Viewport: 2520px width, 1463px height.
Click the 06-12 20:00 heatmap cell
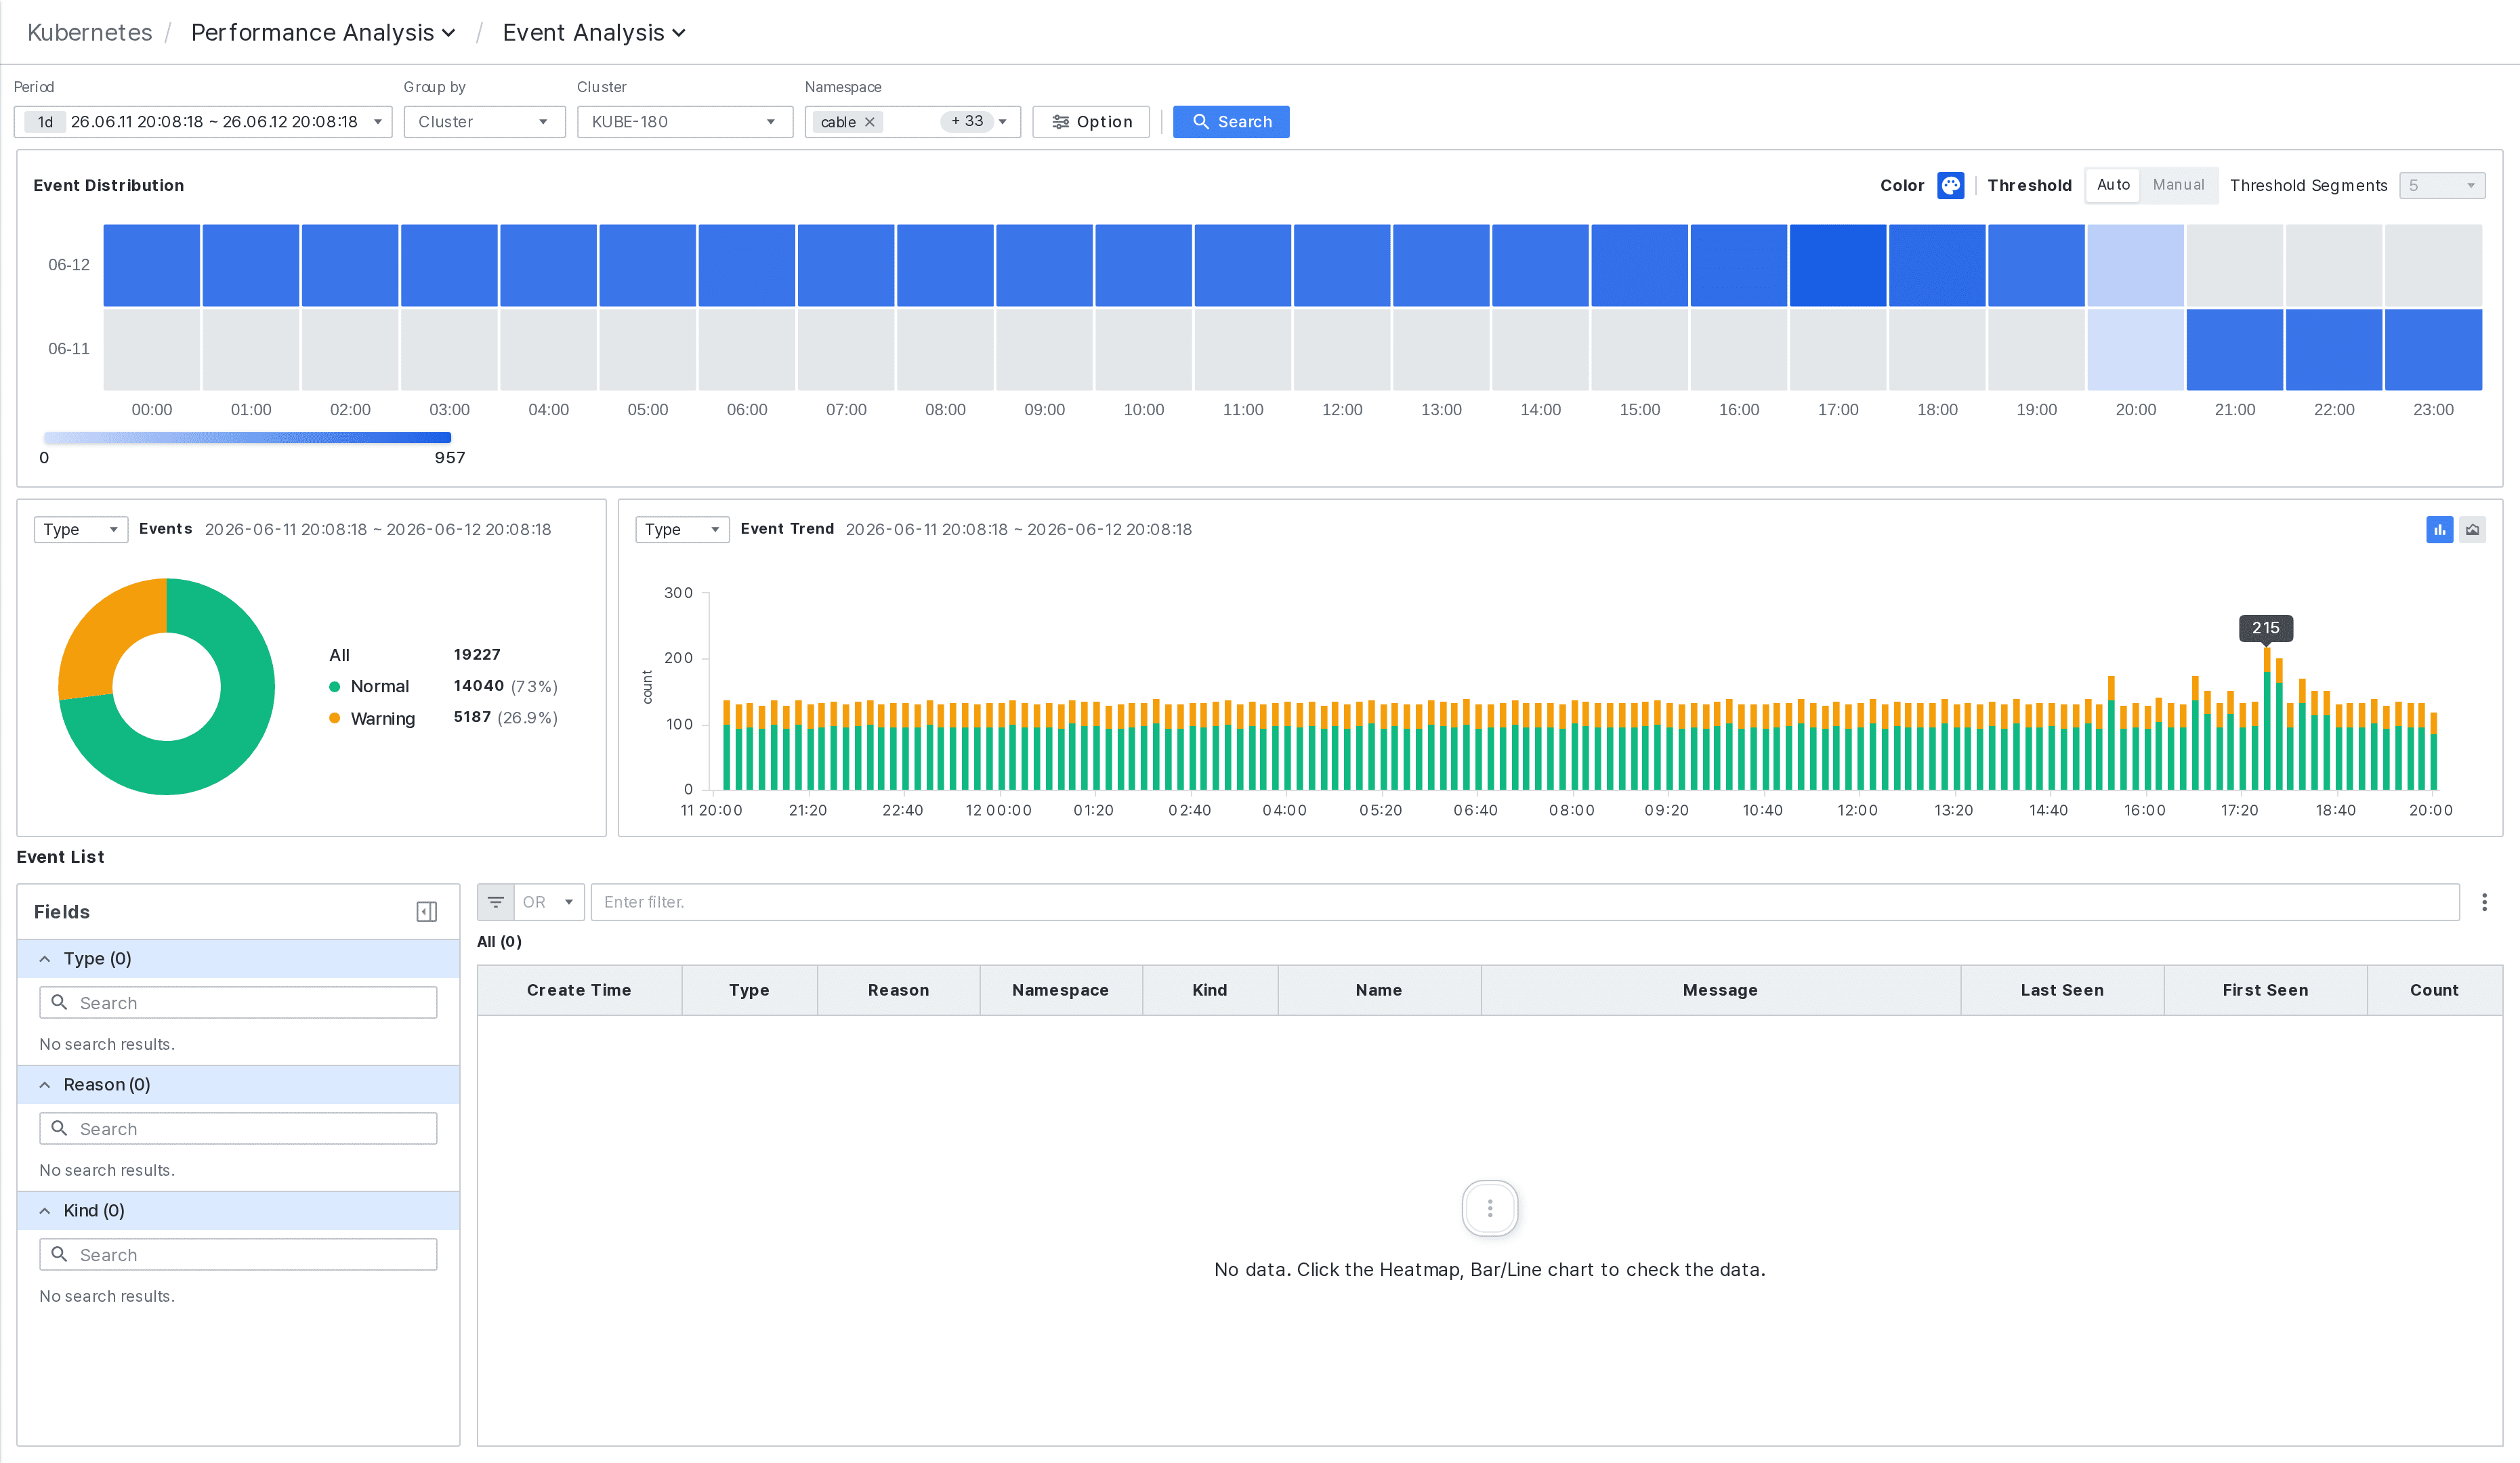(2135, 265)
